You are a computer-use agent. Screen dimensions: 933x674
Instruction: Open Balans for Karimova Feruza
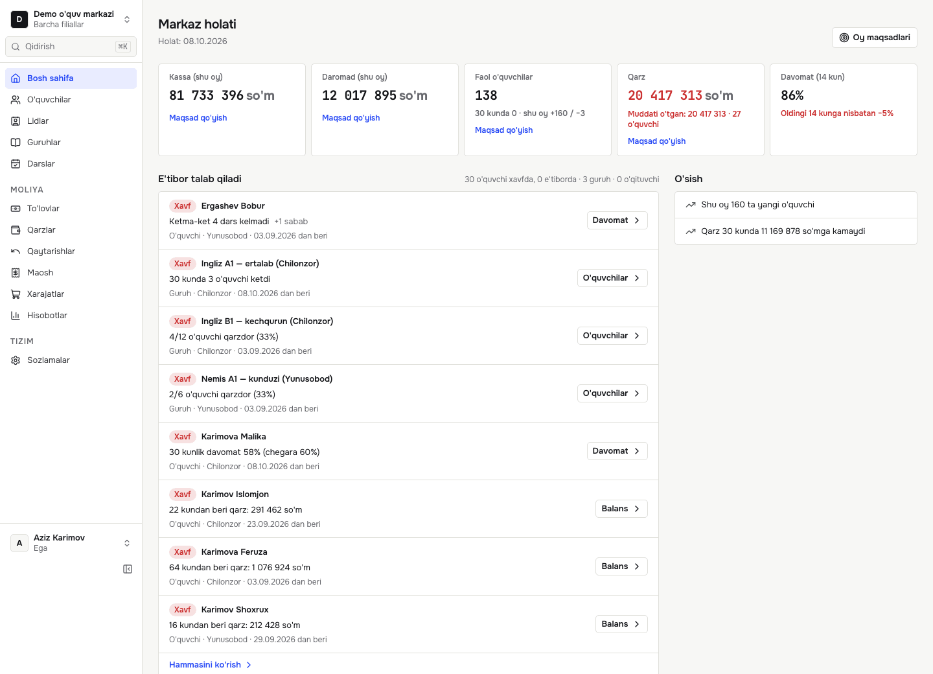621,566
